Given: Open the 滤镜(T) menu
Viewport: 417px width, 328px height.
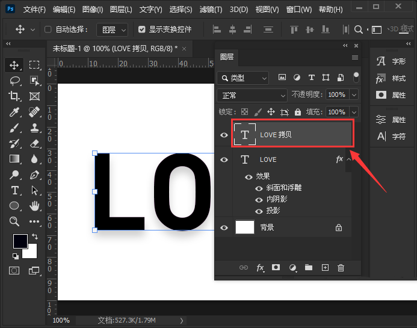Looking at the screenshot, I should click(211, 10).
